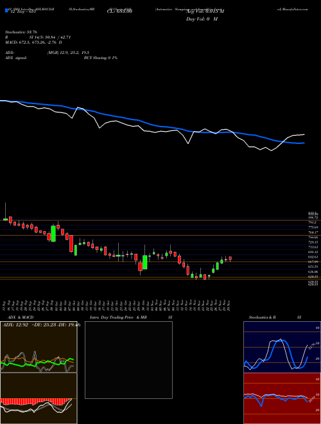
Task: Click inside the empty Intra Day chart box
Action: click(x=128, y=360)
